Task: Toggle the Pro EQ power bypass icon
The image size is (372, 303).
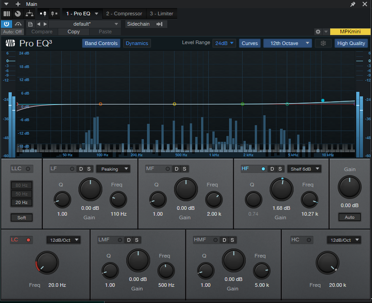Action: coord(6,24)
